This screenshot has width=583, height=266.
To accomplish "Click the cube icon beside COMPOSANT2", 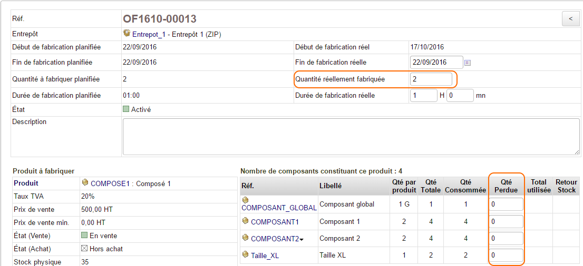I will pyautogui.click(x=245, y=238).
